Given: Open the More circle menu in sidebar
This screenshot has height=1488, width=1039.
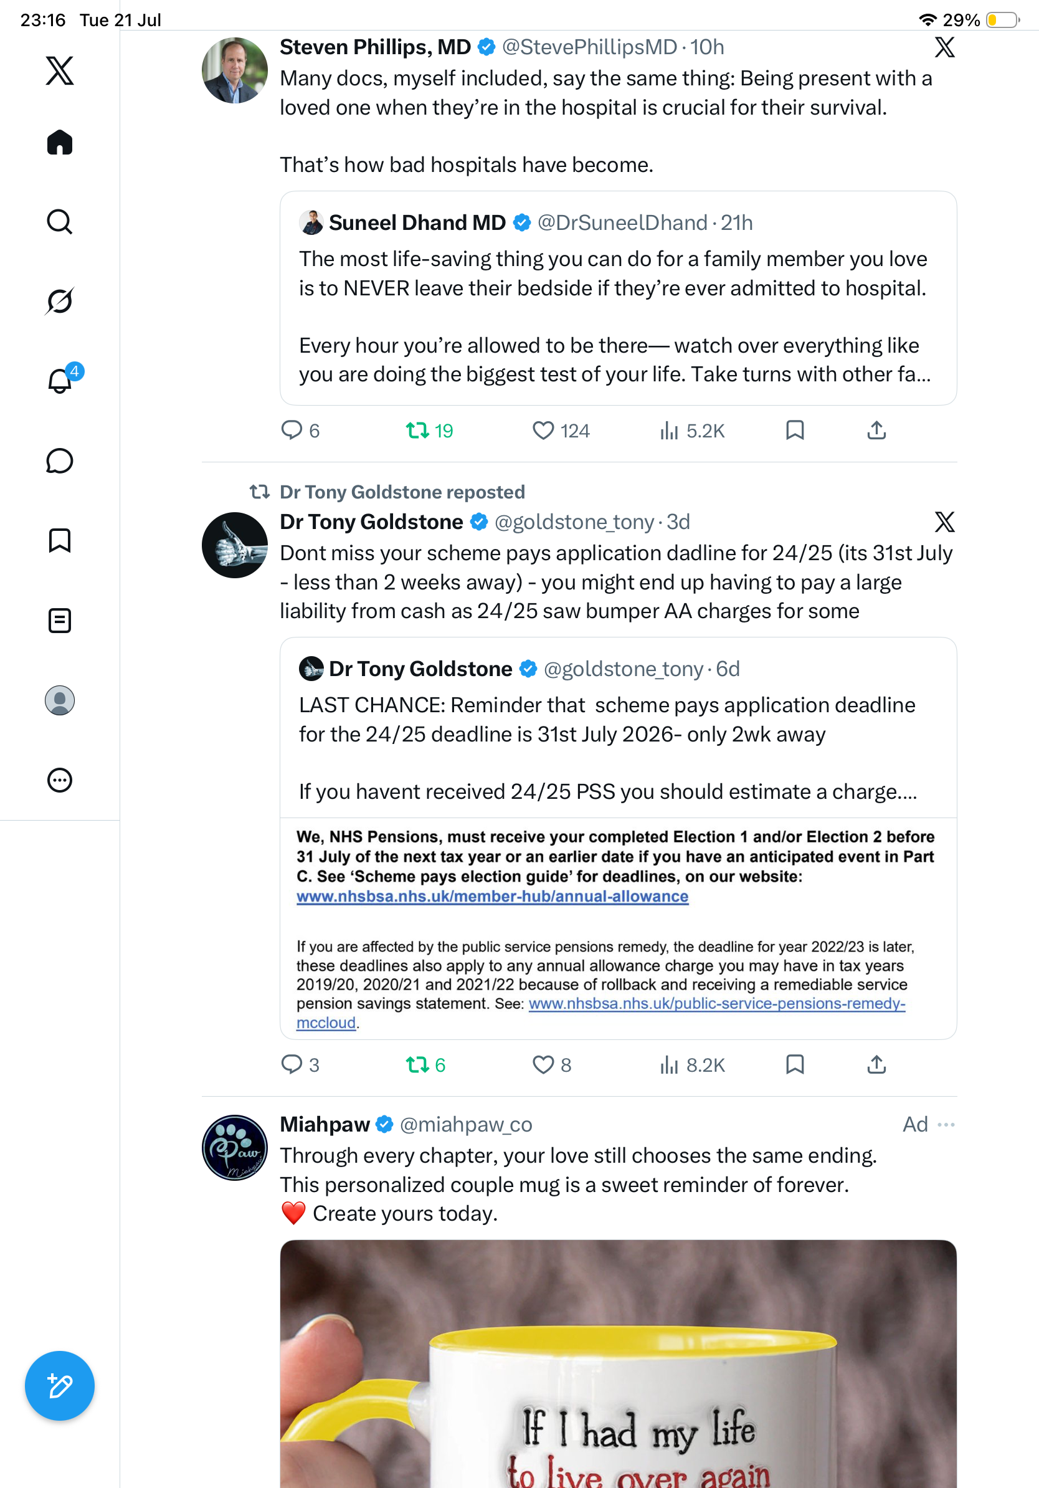Looking at the screenshot, I should pyautogui.click(x=60, y=780).
